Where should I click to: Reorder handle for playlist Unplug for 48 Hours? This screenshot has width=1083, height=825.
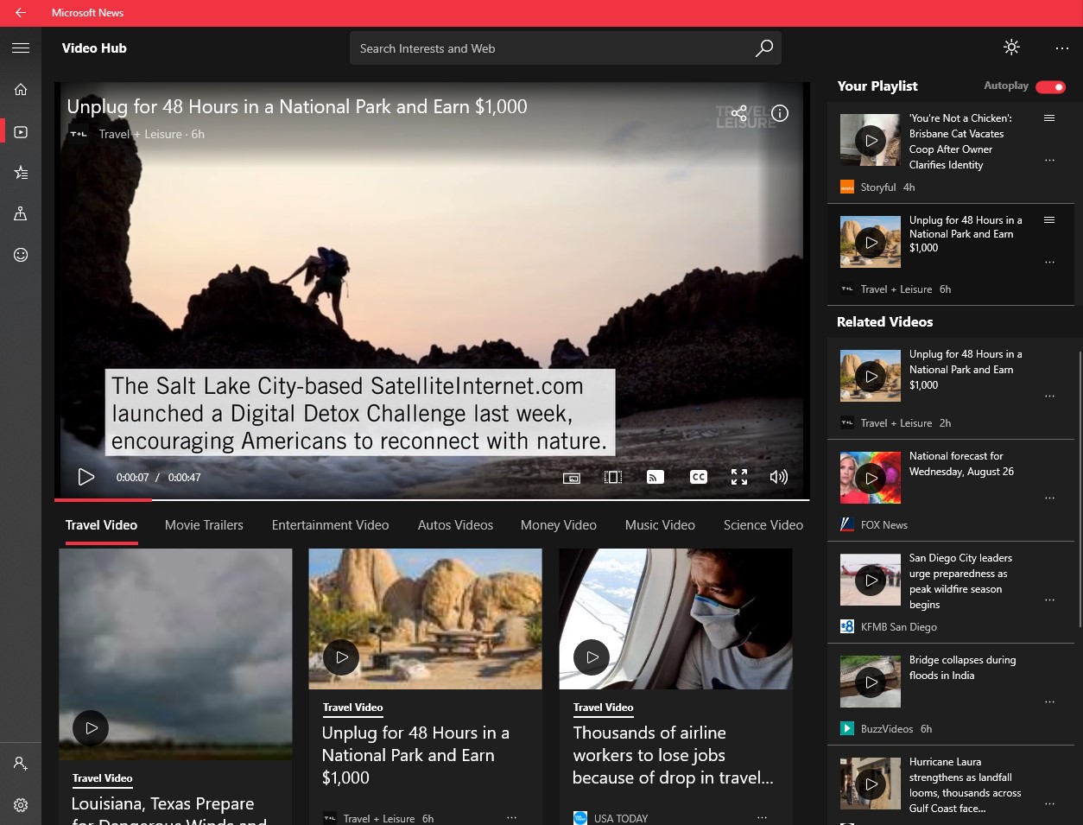pos(1049,220)
